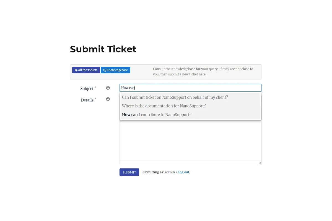Choose the NanoSupport documentation suggestion
Screen dimensions: 332x221
click(x=164, y=106)
